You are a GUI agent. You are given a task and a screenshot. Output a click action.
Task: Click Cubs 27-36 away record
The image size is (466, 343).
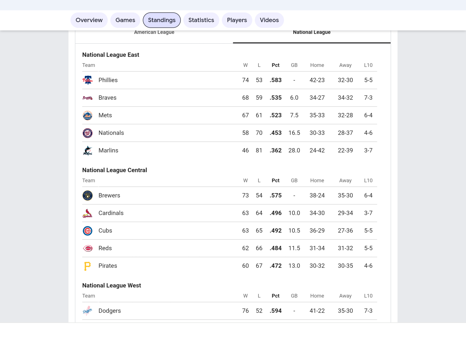coord(345,231)
